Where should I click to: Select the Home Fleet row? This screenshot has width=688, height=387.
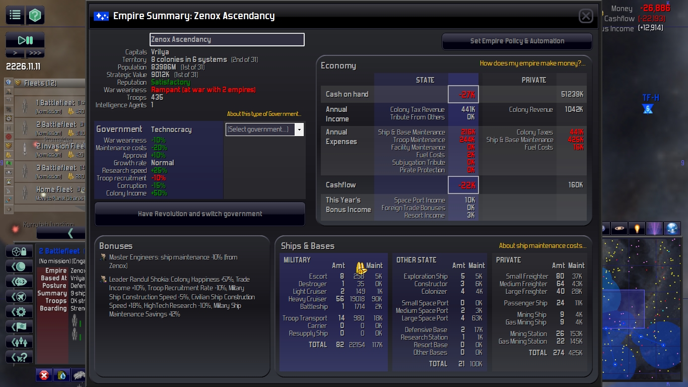[49, 193]
